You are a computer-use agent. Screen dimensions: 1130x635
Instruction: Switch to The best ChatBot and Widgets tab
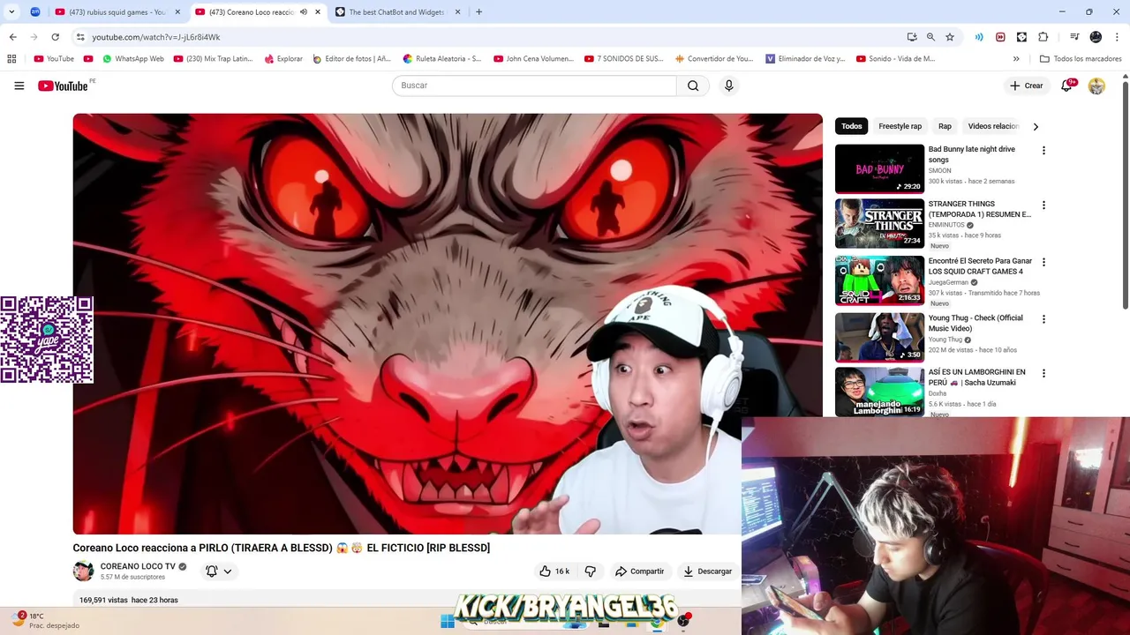pyautogui.click(x=396, y=12)
